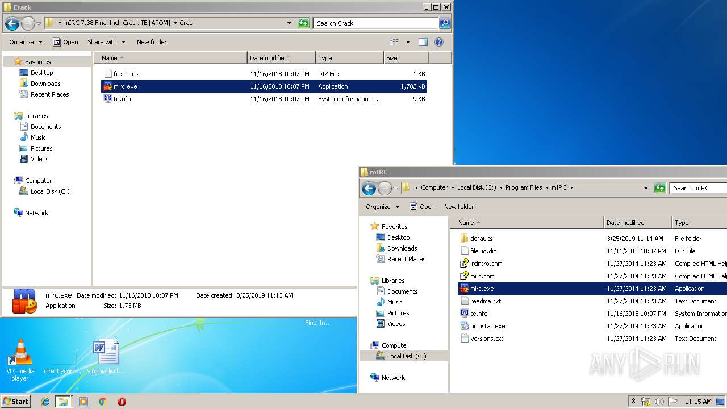Sort by Size column in Crack window
Image resolution: width=727 pixels, height=409 pixels.
tap(406, 58)
